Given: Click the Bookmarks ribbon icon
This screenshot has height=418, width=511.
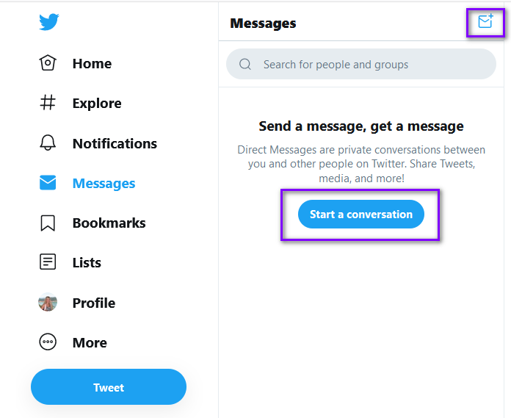Looking at the screenshot, I should pyautogui.click(x=48, y=223).
